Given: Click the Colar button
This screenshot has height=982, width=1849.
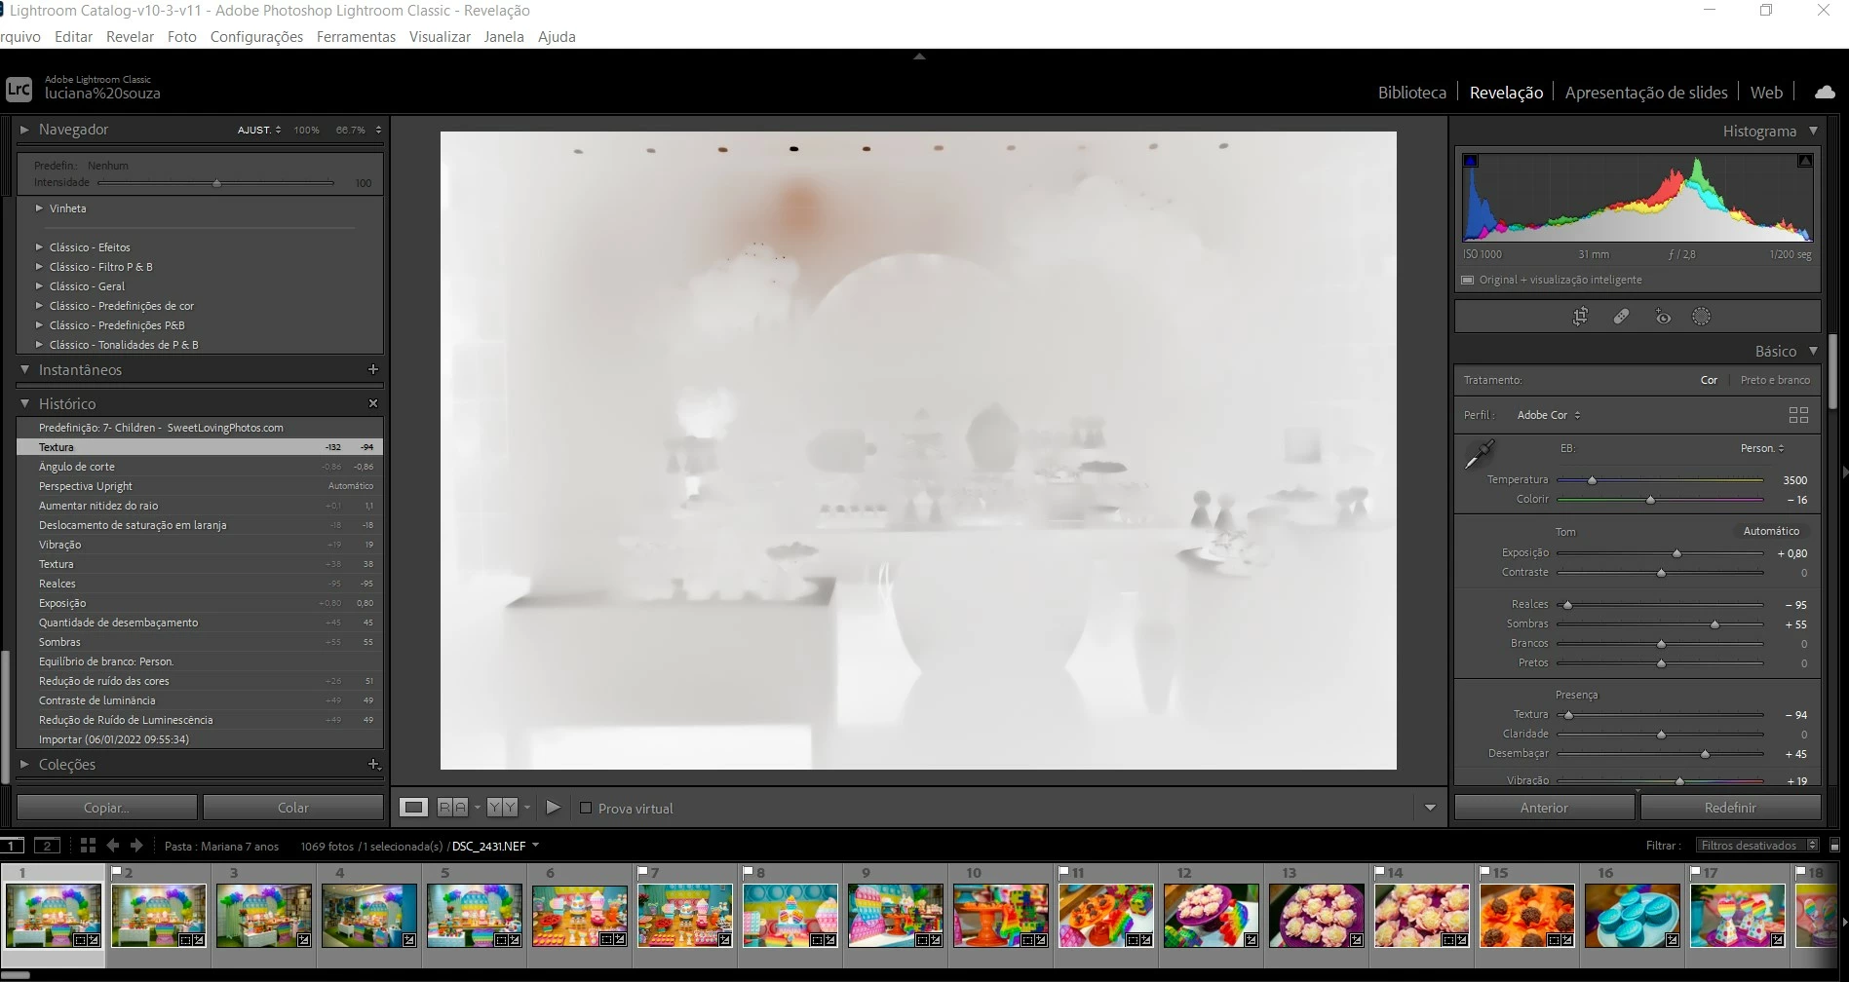Looking at the screenshot, I should click(x=292, y=808).
